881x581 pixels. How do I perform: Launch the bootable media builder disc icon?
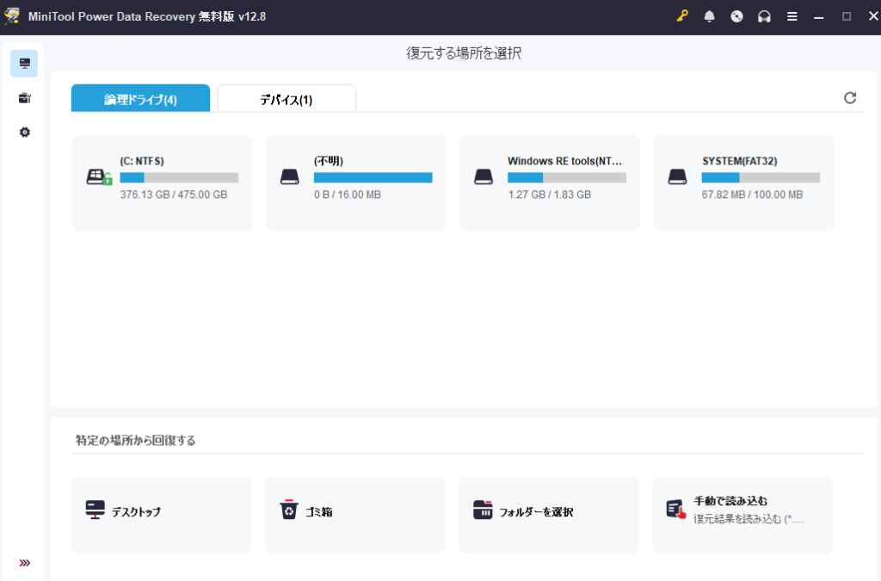point(736,15)
